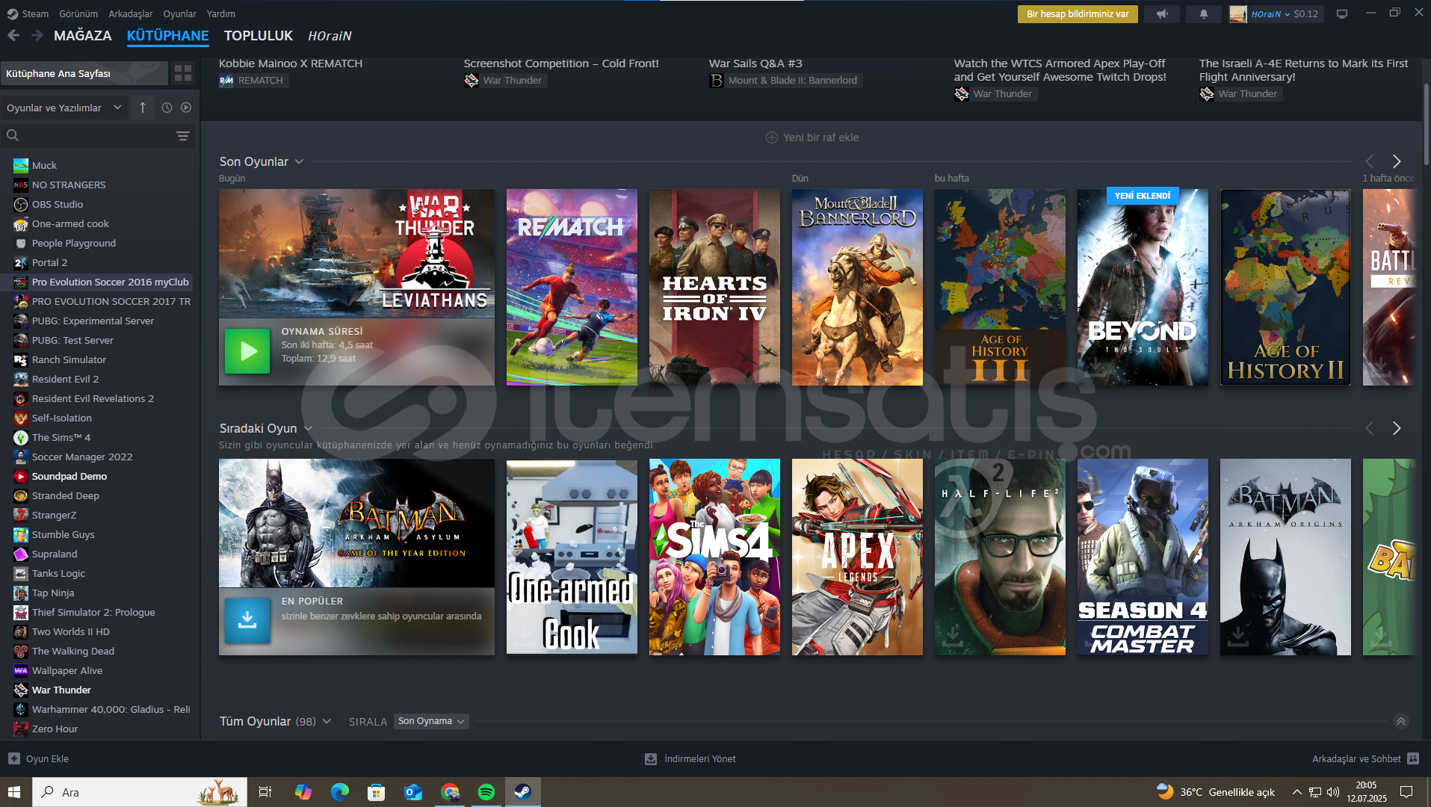Open the Yardım menu
Screen dimensions: 1431x807
tap(220, 13)
